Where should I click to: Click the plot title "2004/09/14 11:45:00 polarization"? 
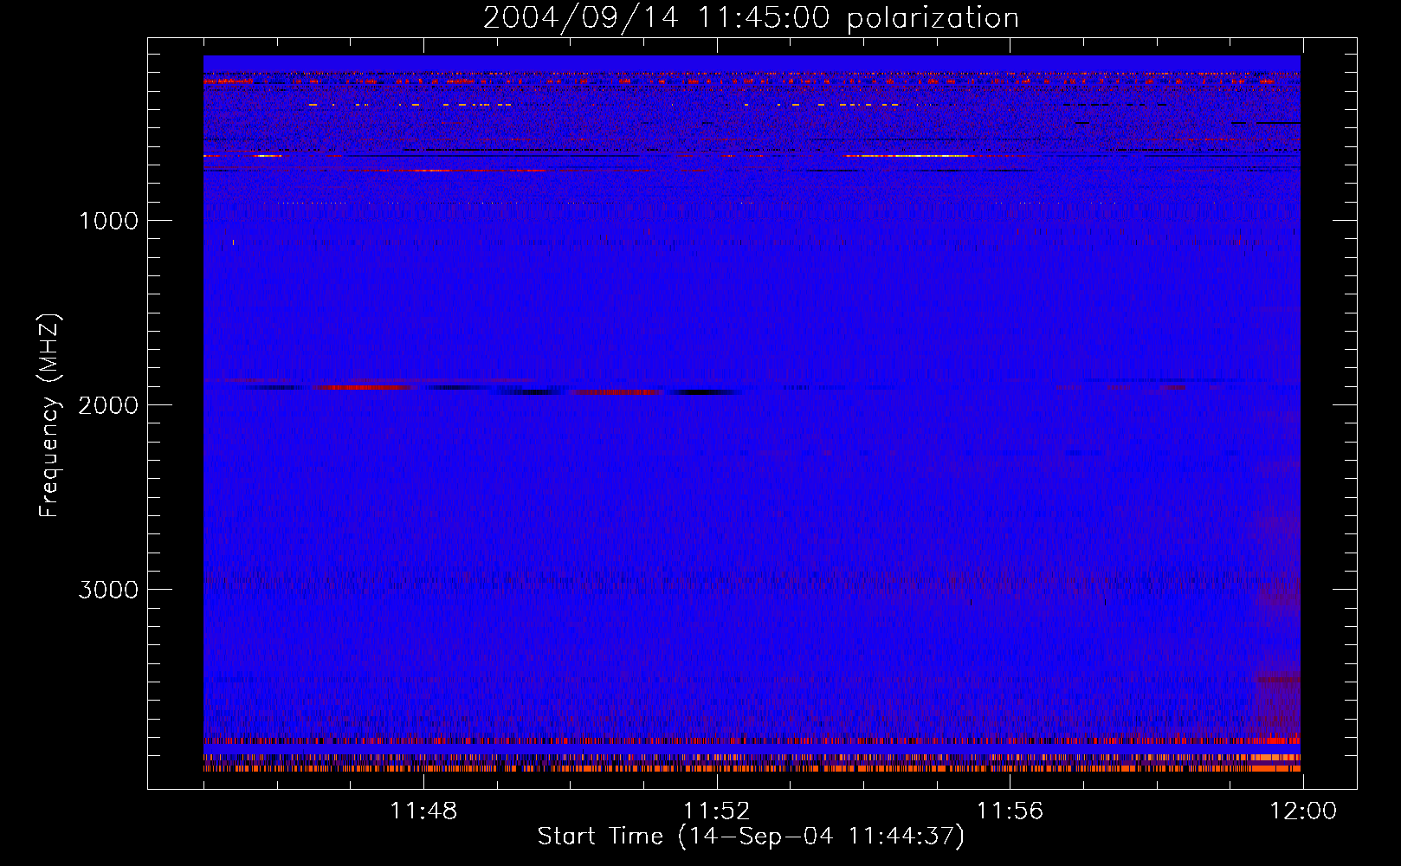click(x=751, y=18)
